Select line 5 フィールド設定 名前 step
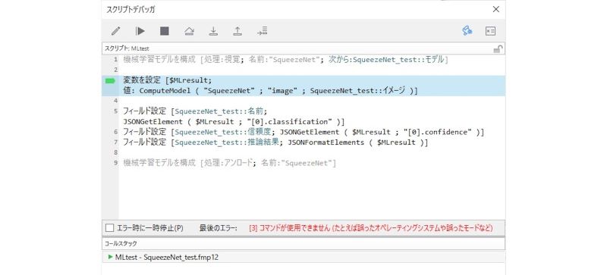Image resolution: width=607 pixels, height=275 pixels. tap(234, 117)
